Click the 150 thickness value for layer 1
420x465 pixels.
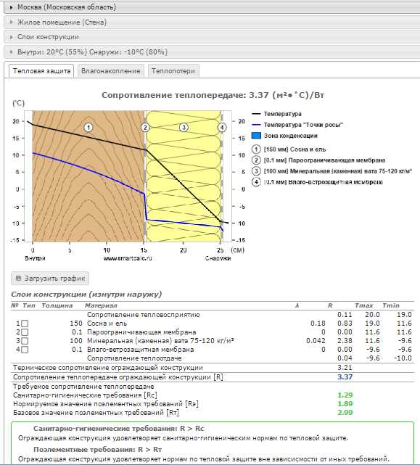76,324
